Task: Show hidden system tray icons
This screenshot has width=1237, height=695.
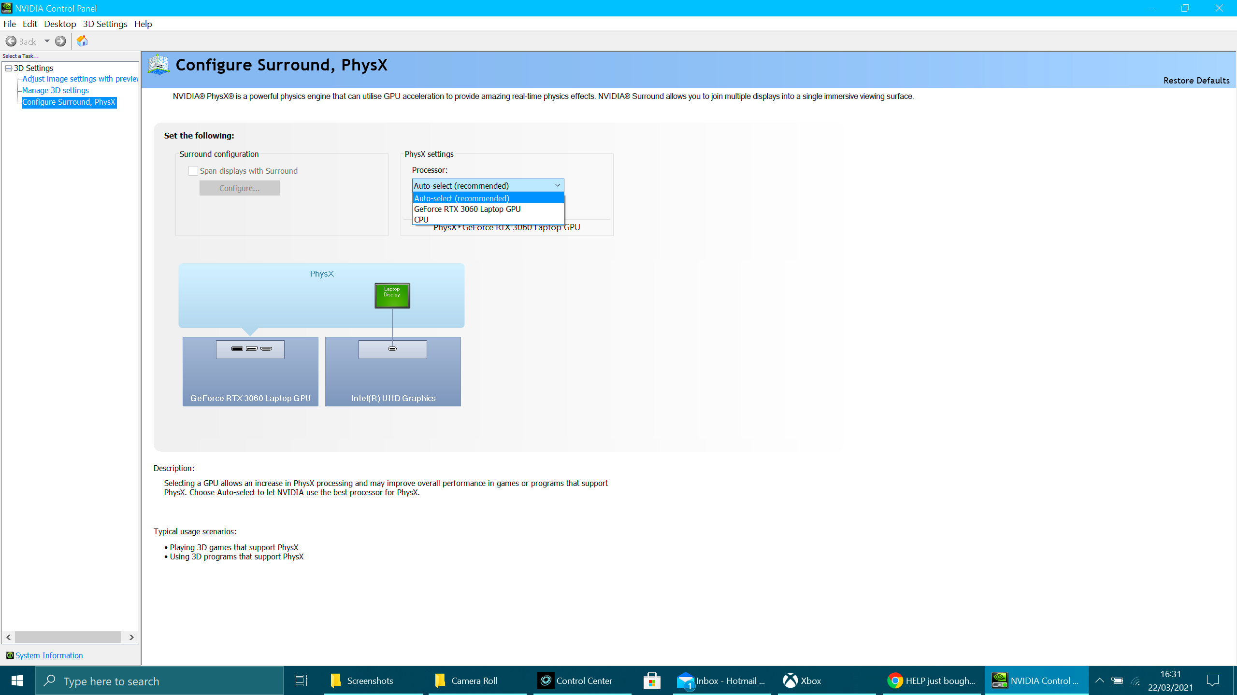Action: pos(1099,681)
